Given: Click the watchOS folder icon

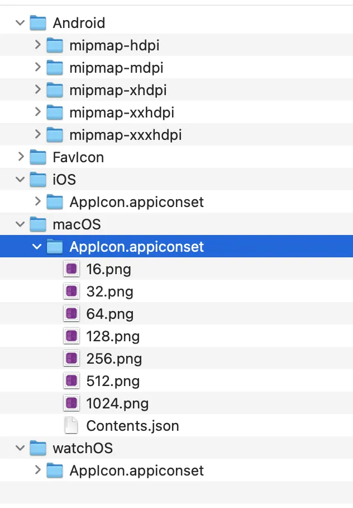Looking at the screenshot, I should (37, 448).
